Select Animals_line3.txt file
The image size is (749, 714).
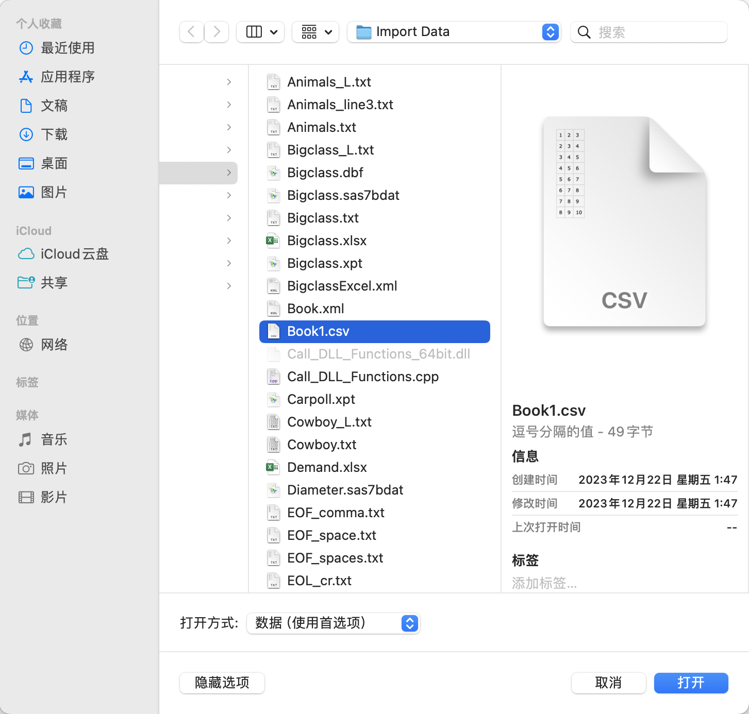[x=374, y=105]
